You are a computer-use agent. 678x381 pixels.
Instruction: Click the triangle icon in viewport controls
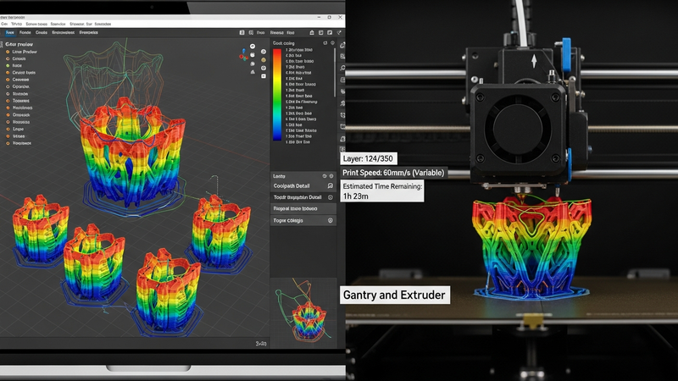click(253, 72)
